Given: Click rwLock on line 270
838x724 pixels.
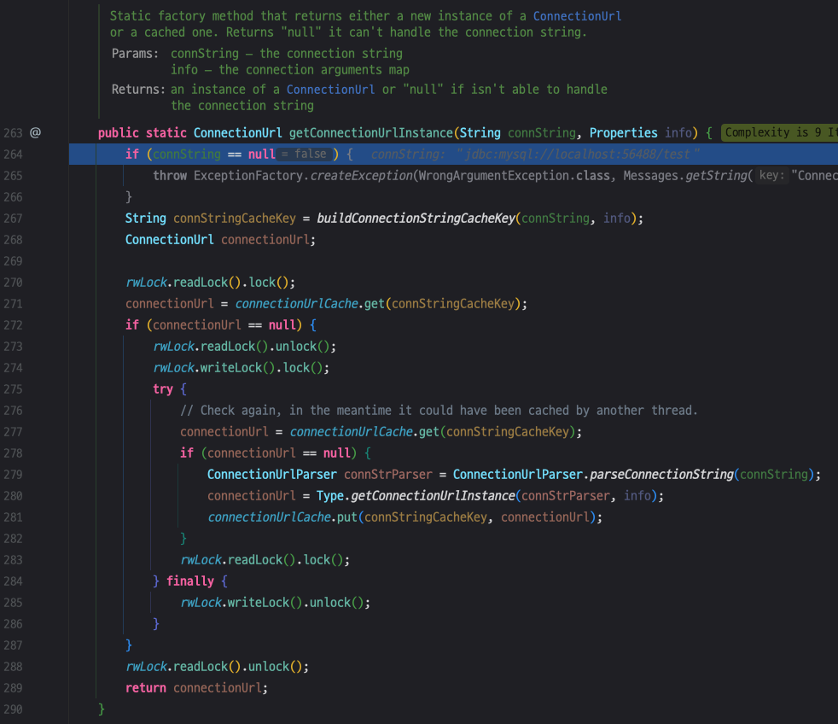Looking at the screenshot, I should (146, 283).
